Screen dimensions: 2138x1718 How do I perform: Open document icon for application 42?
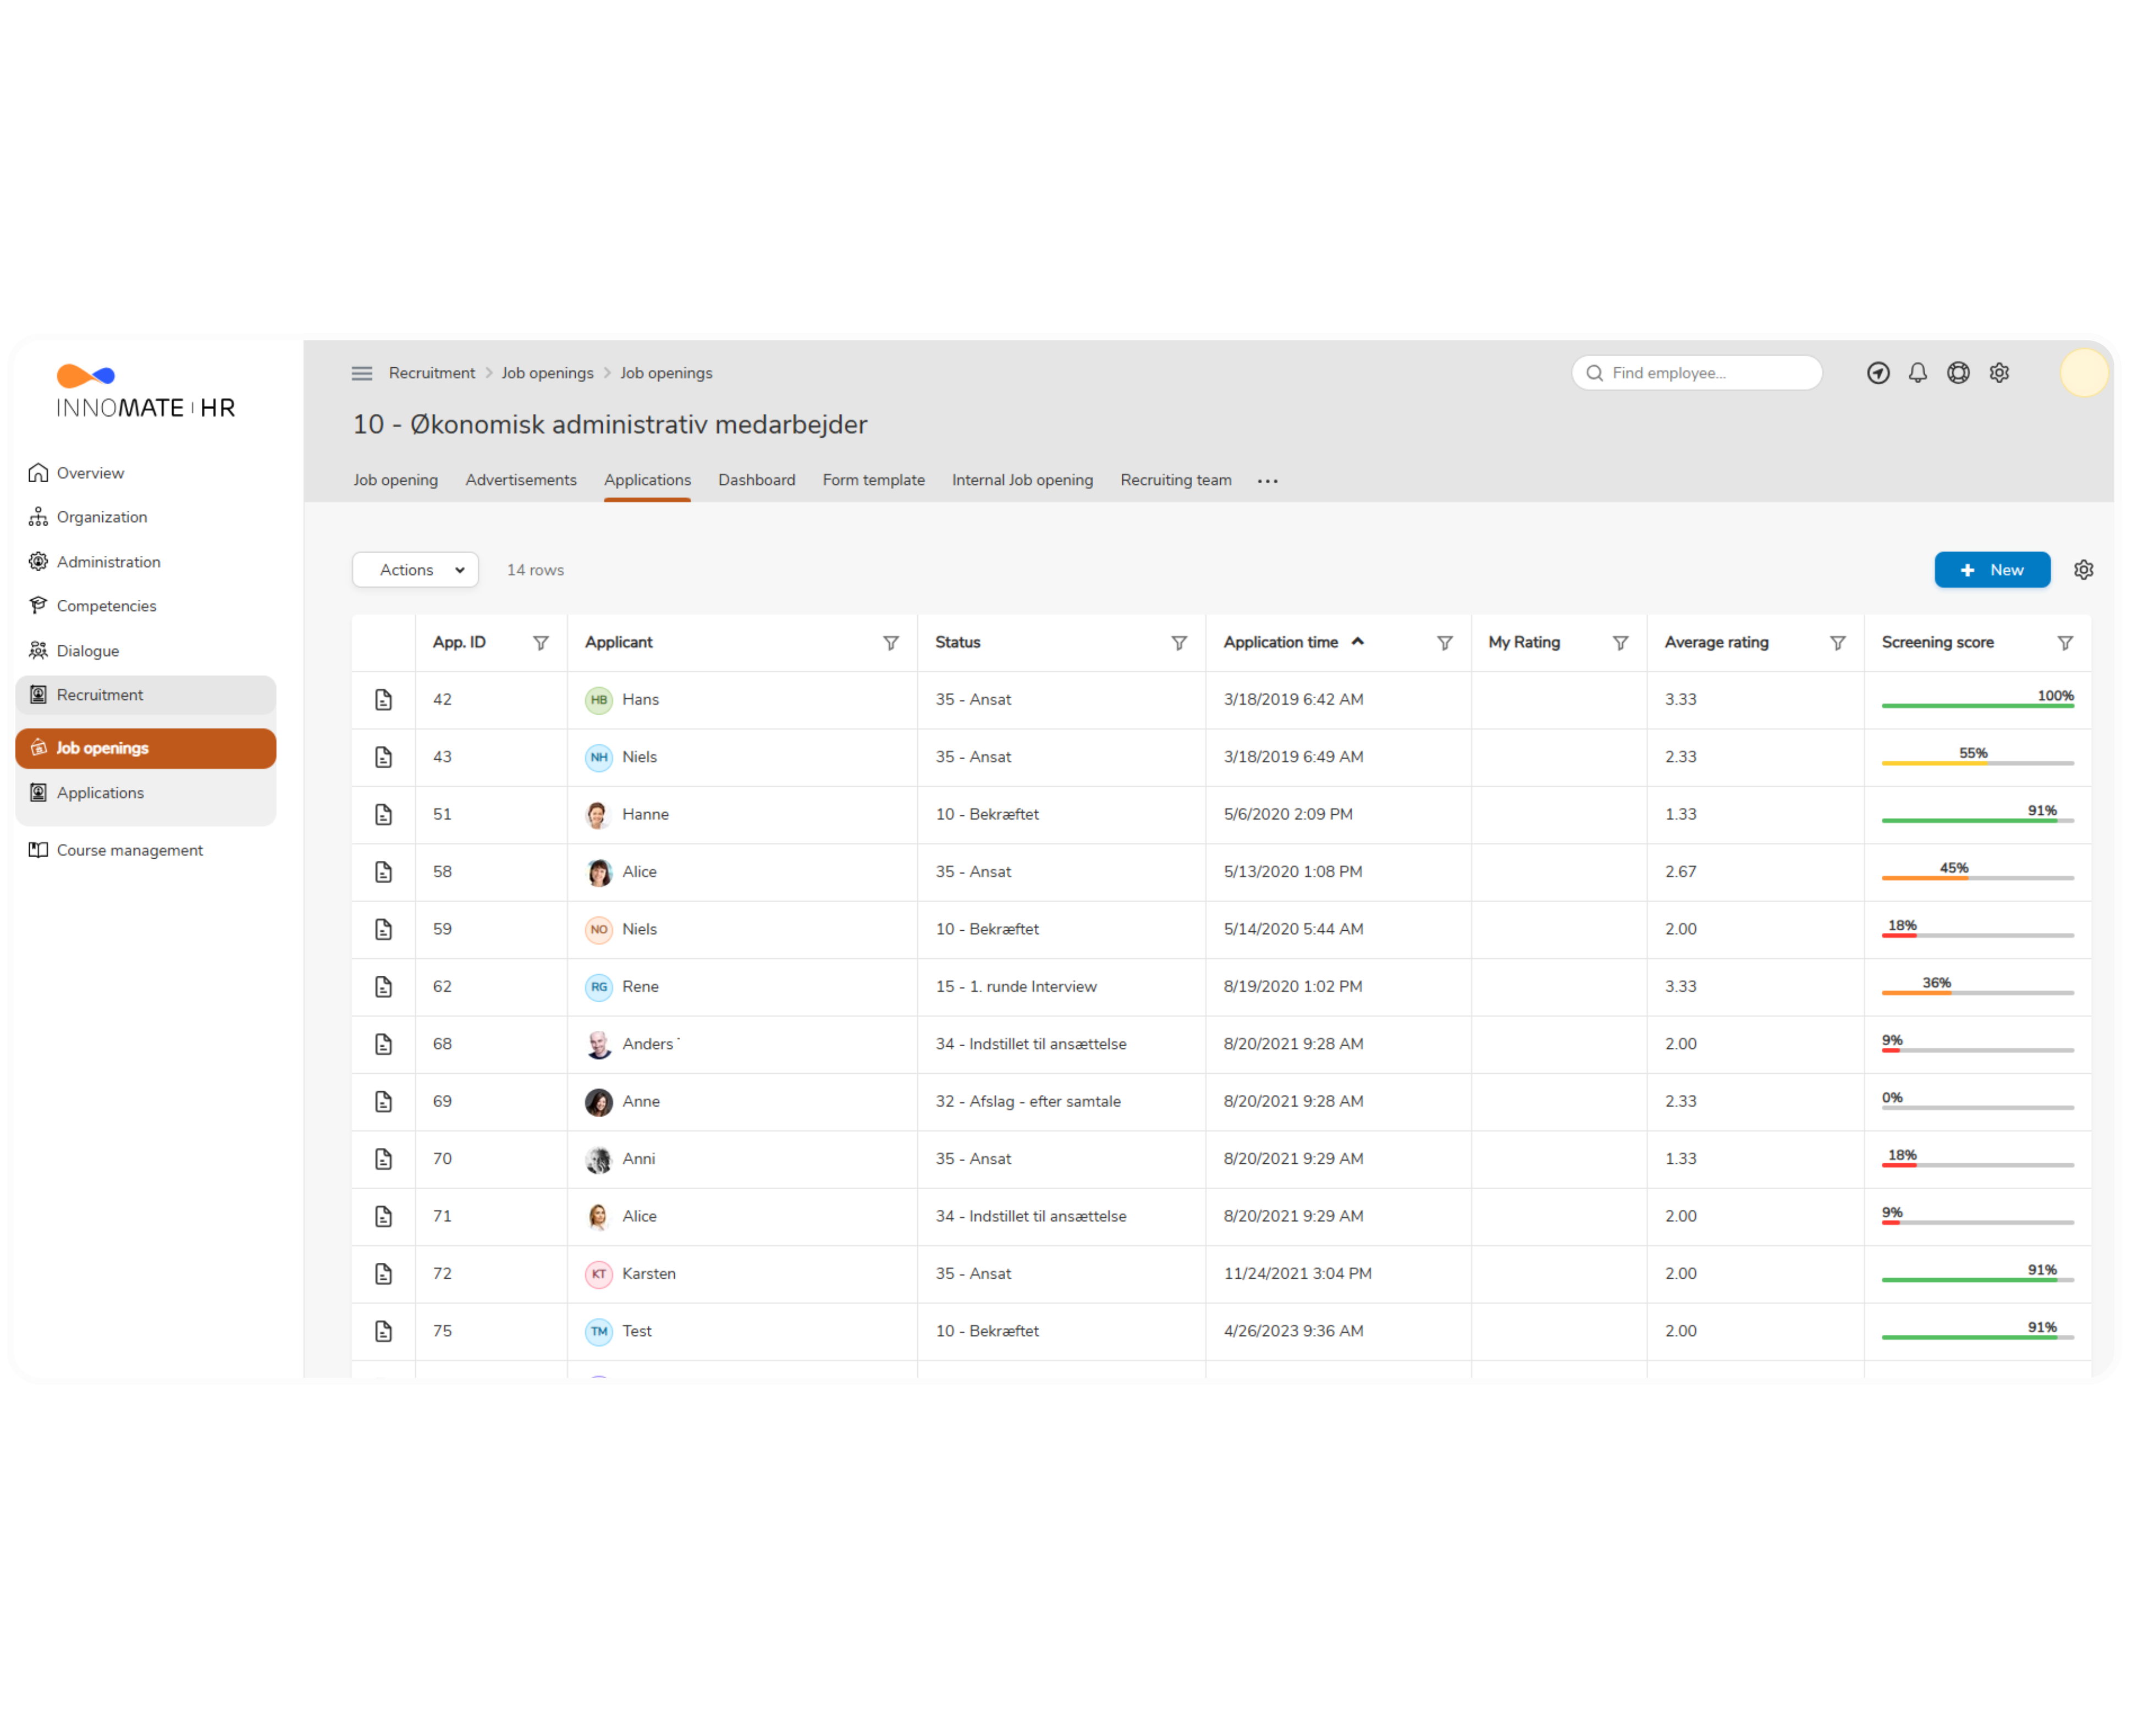384,700
